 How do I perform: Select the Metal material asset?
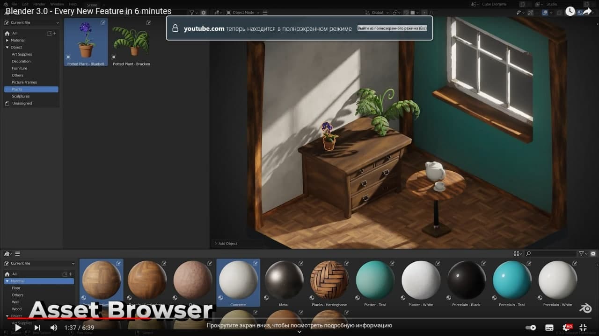(284, 283)
